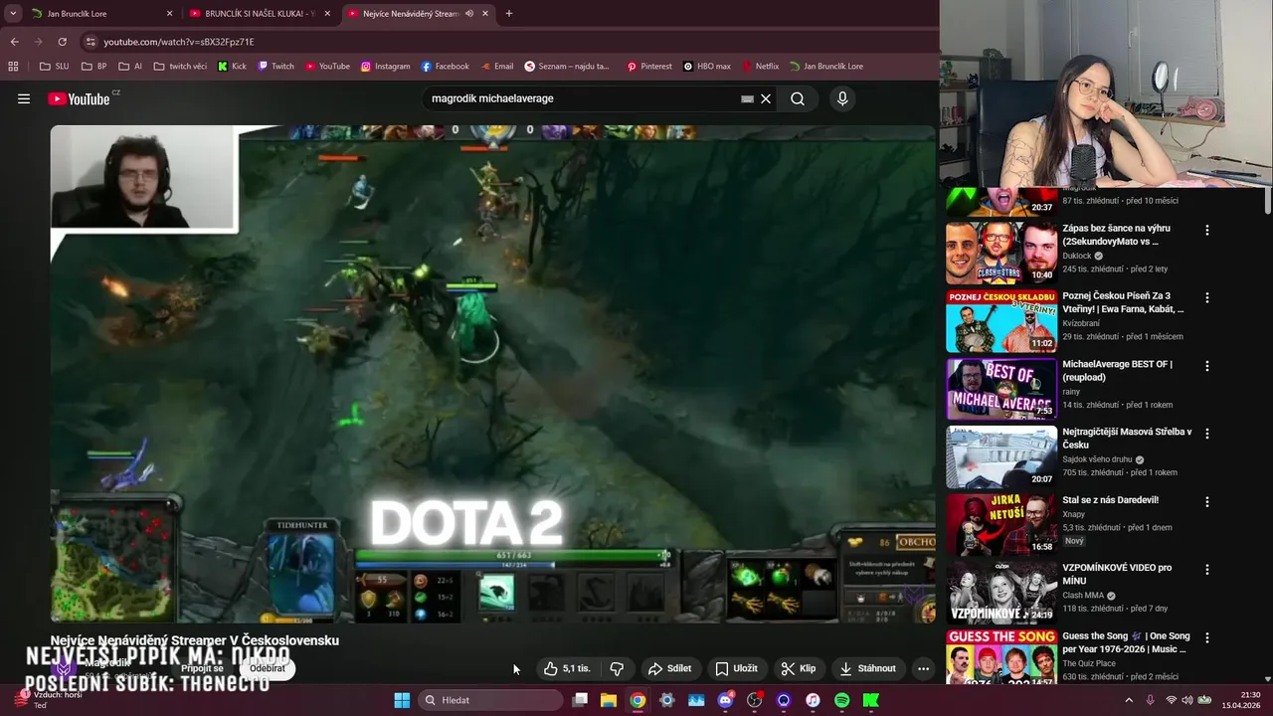Like the video (5,1 tis.)
Image resolution: width=1273 pixels, height=716 pixels.
click(566, 668)
